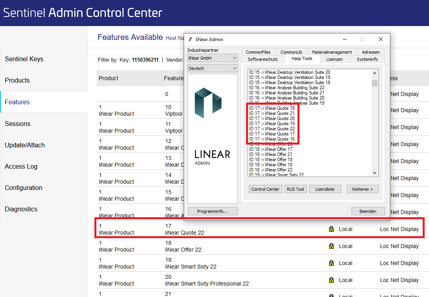Open Products in sidebar
This screenshot has width=429, height=297.
pos(17,81)
